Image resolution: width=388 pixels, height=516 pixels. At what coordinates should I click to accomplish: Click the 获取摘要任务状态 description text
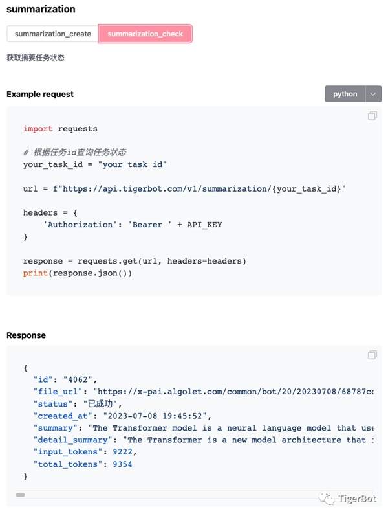(36, 58)
